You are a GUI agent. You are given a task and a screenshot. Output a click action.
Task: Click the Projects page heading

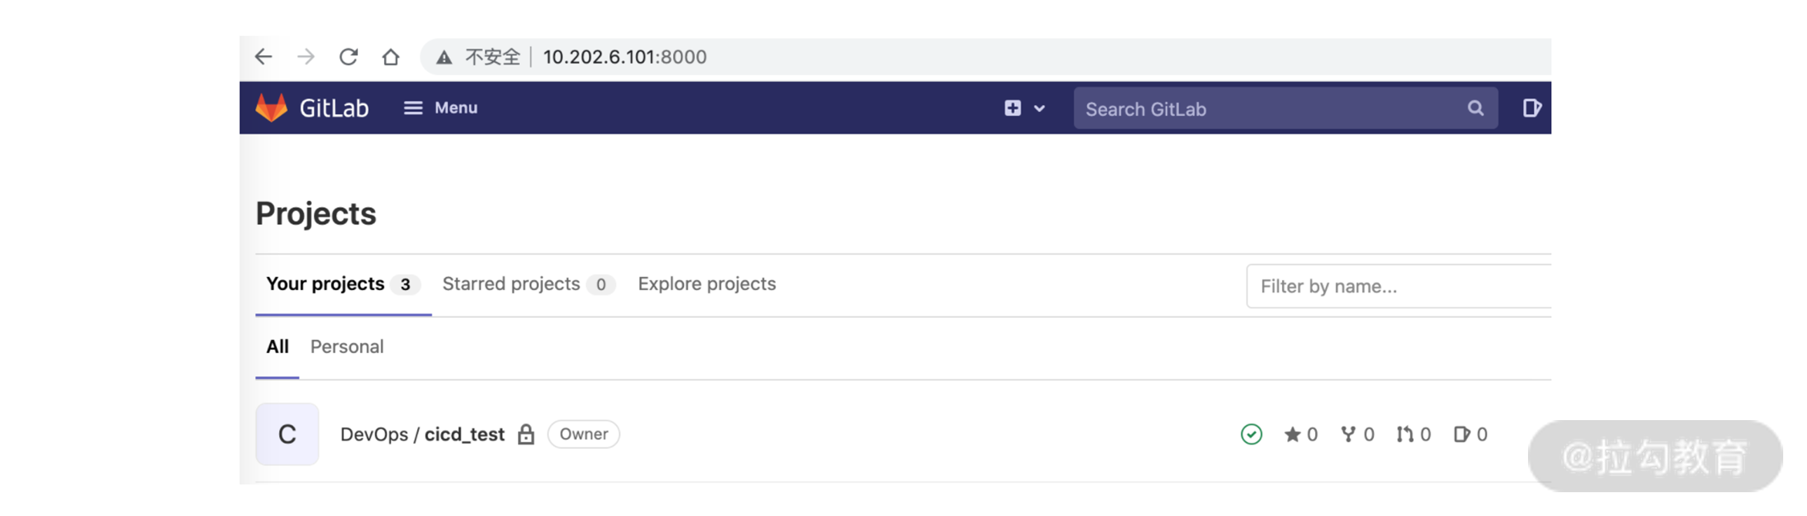315,214
